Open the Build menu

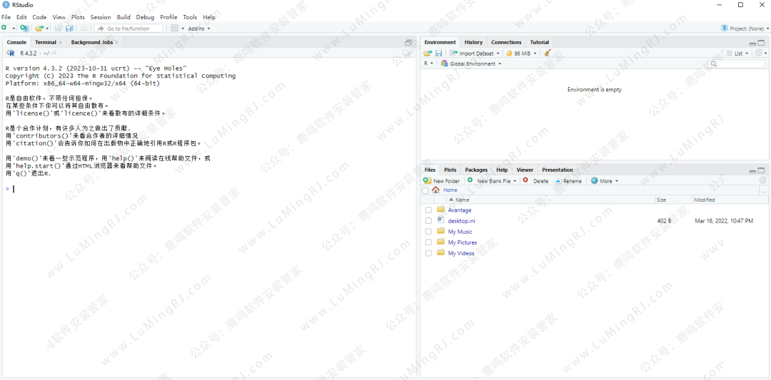[124, 17]
